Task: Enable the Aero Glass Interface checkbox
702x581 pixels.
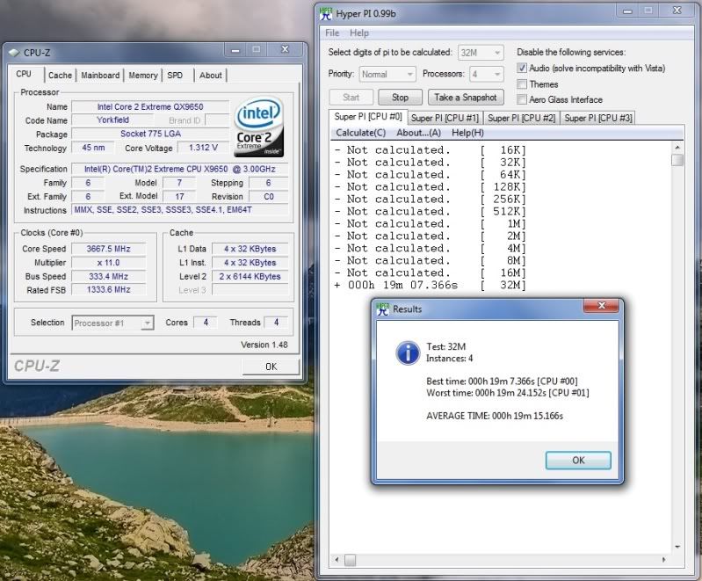Action: click(522, 100)
